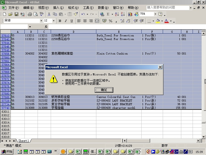Expand the Fill Color palette arrow
This screenshot has height=155, width=206.
click(162, 21)
